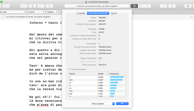This screenshot has width=194, height=111.
Task: Confirm statistics with OK button
Action: pos(122,103)
